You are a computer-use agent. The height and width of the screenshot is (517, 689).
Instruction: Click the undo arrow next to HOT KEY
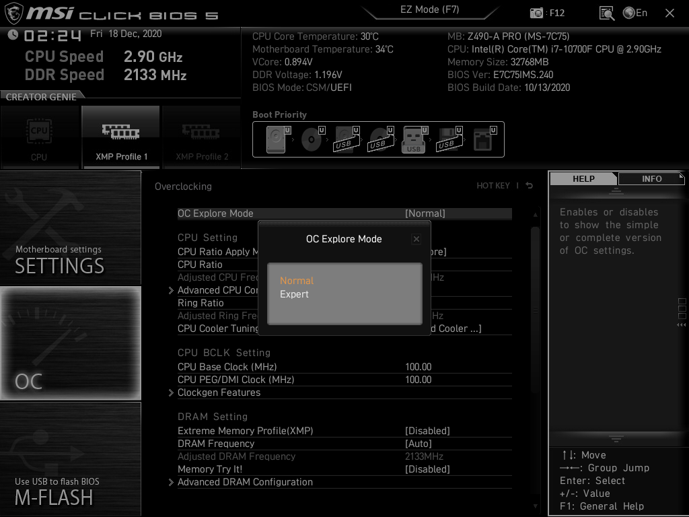pos(530,186)
